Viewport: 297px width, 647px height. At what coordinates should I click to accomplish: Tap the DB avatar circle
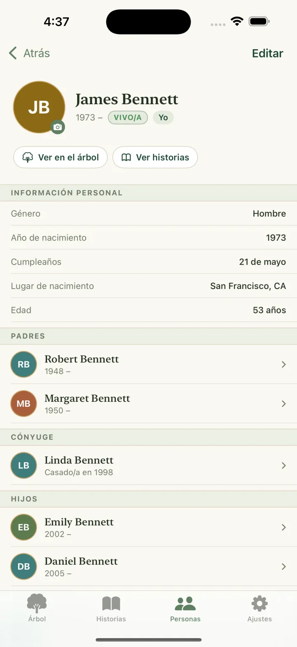(x=24, y=566)
